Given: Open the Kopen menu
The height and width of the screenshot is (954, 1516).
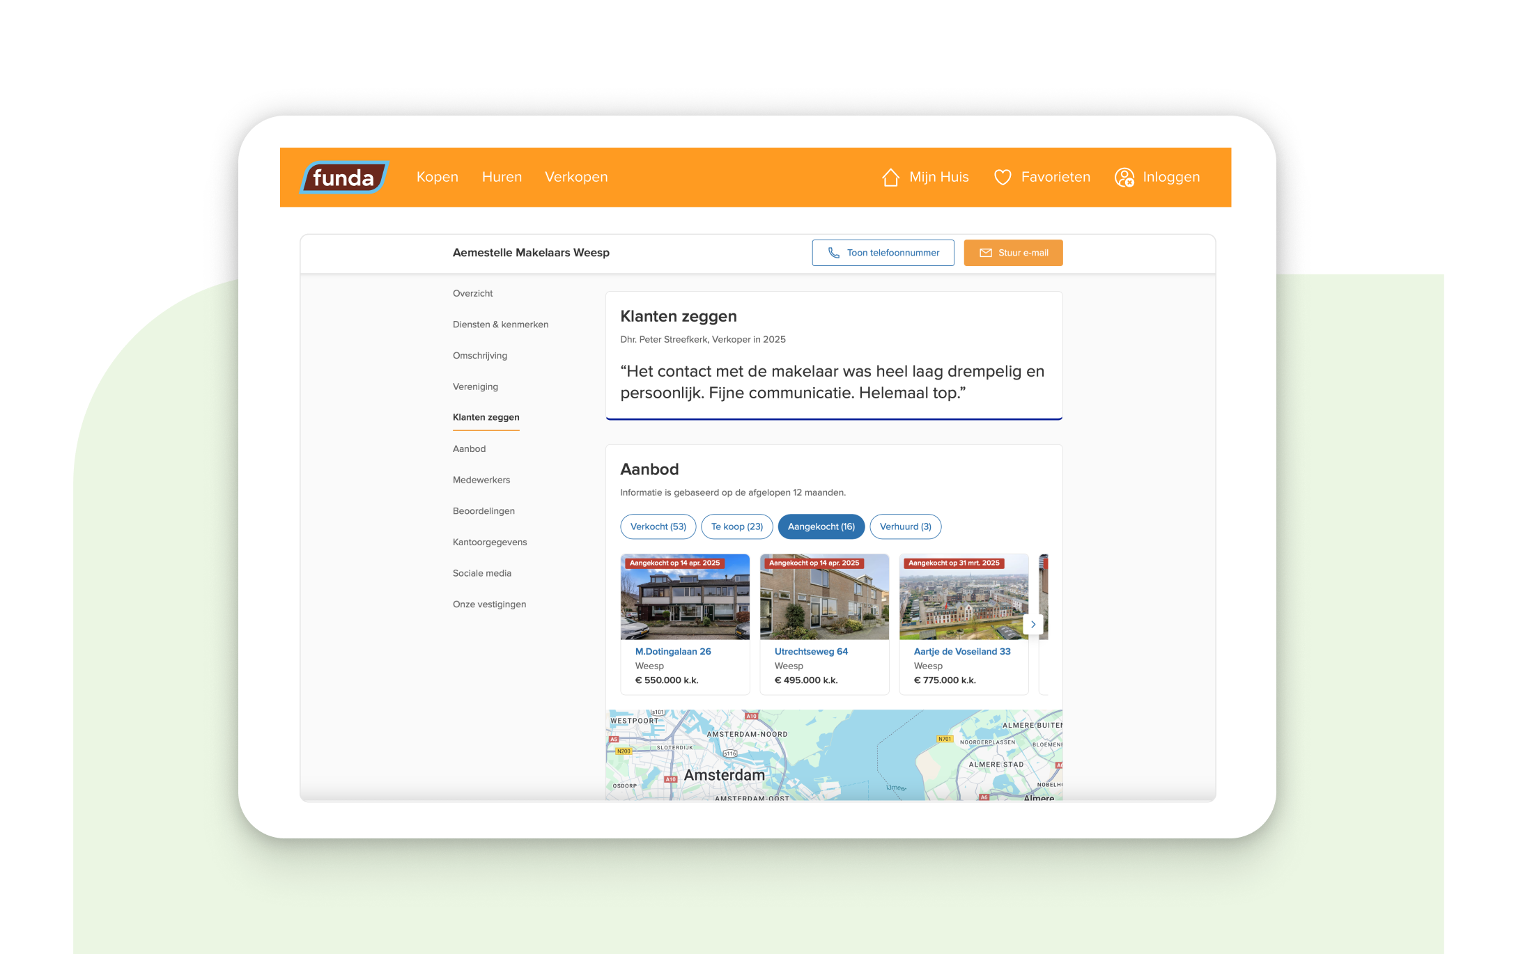Looking at the screenshot, I should [438, 177].
